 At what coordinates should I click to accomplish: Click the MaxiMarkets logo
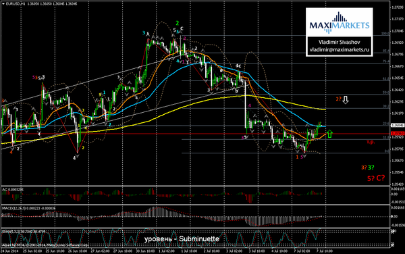click(x=340, y=23)
